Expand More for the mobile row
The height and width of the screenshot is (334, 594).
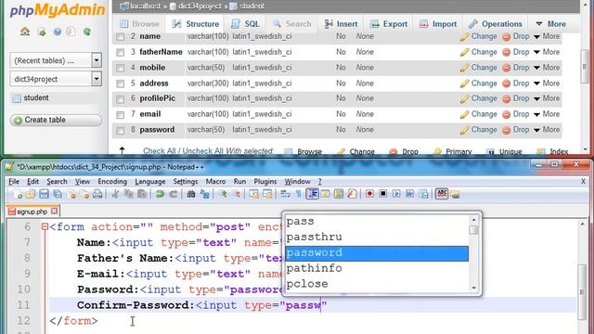pyautogui.click(x=547, y=68)
